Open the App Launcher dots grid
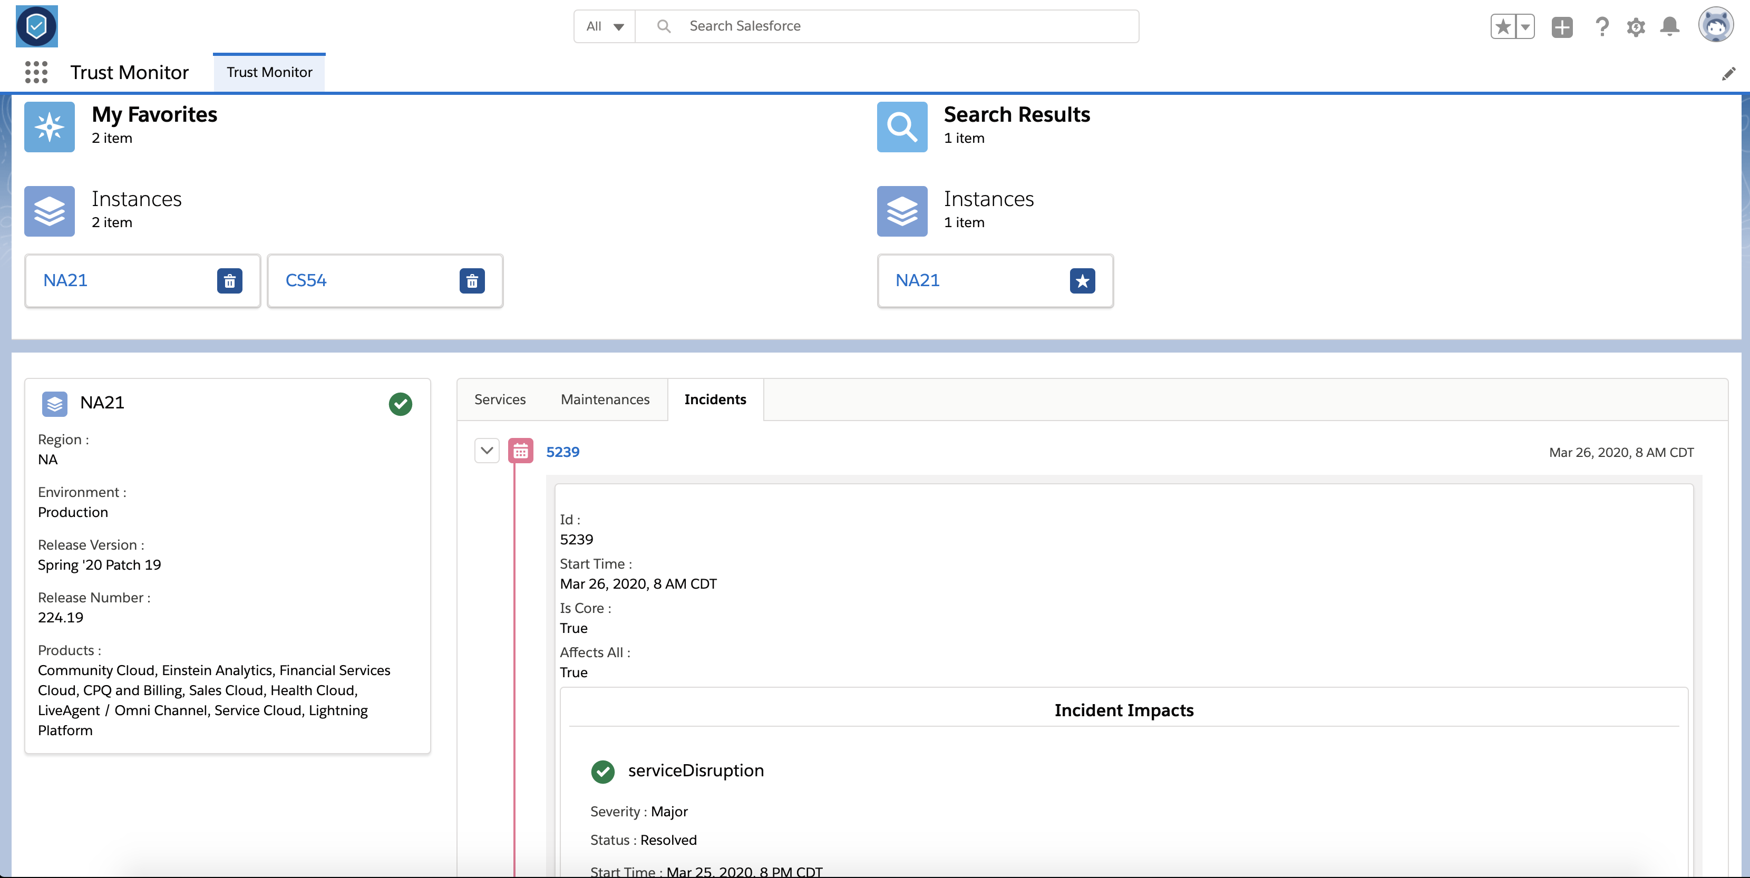Image resolution: width=1750 pixels, height=878 pixels. pos(36,72)
